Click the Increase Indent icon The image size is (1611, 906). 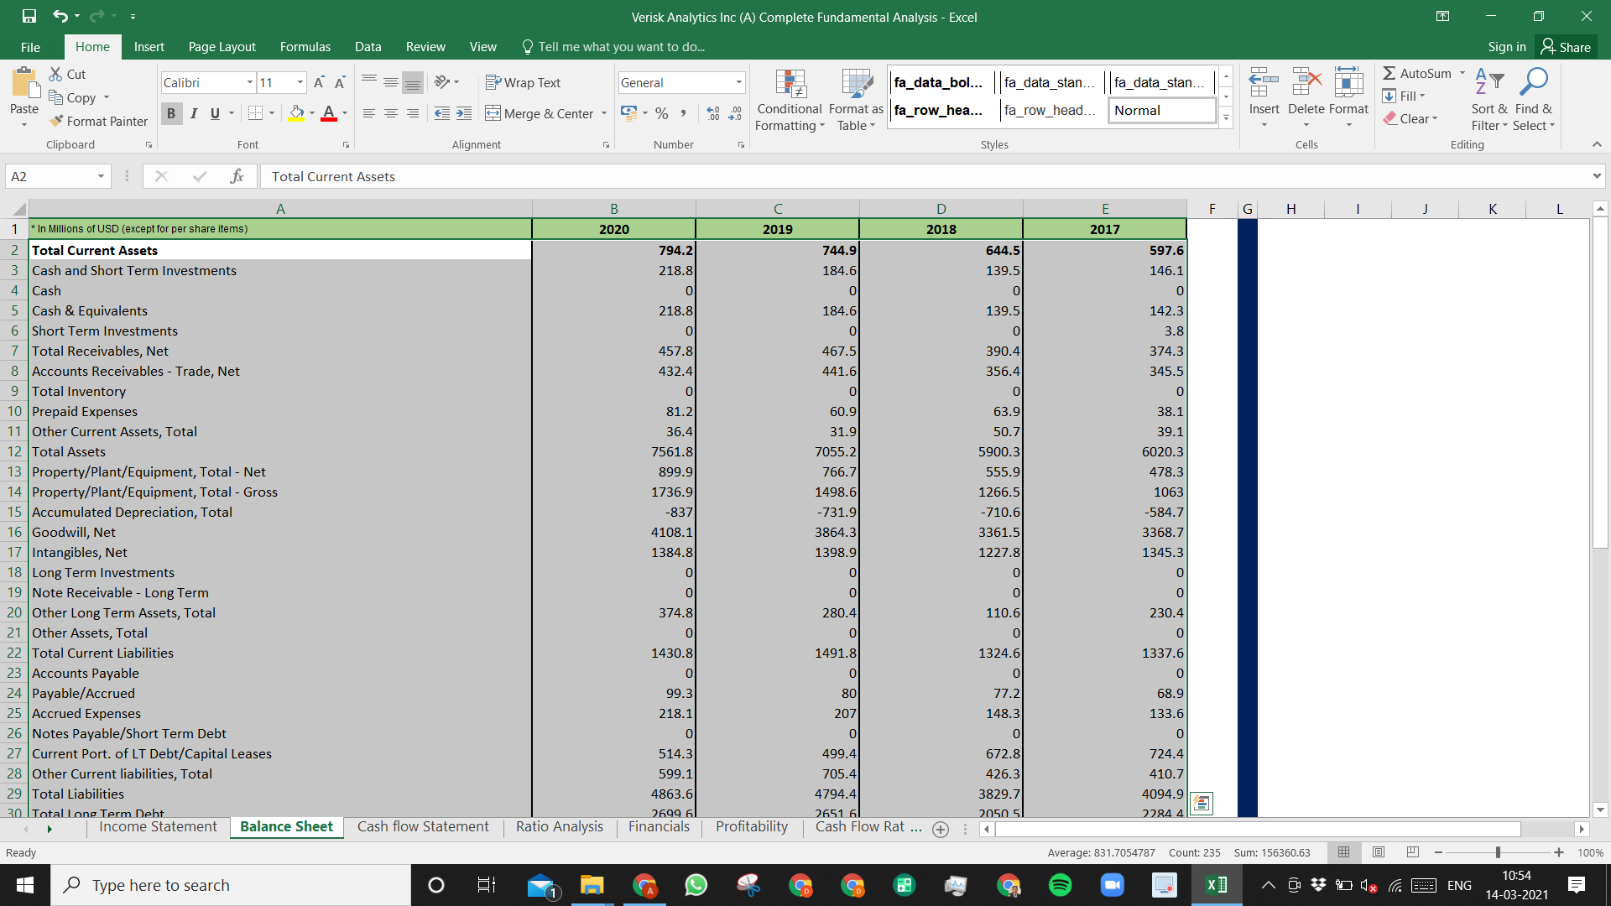click(464, 113)
